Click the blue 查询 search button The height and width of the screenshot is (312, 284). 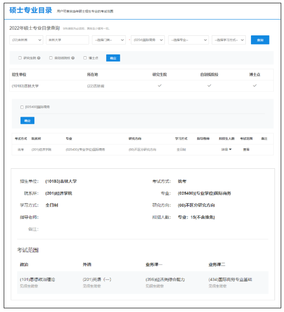click(260, 40)
